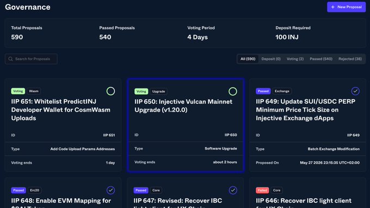Screen dimensions: 370x208
Task: Click the voting circle icon on IIP 651
Action: [x=110, y=91]
